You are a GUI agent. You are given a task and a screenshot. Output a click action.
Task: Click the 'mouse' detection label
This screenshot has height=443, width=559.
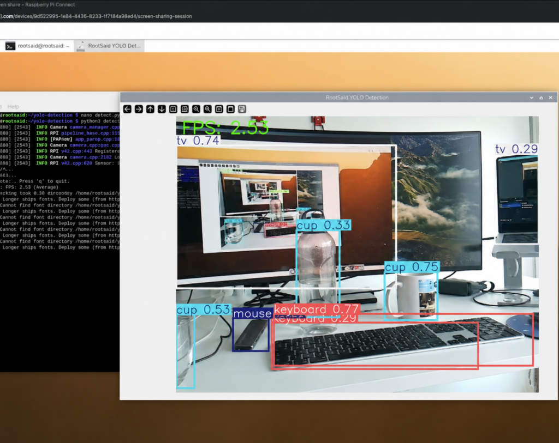[252, 313]
